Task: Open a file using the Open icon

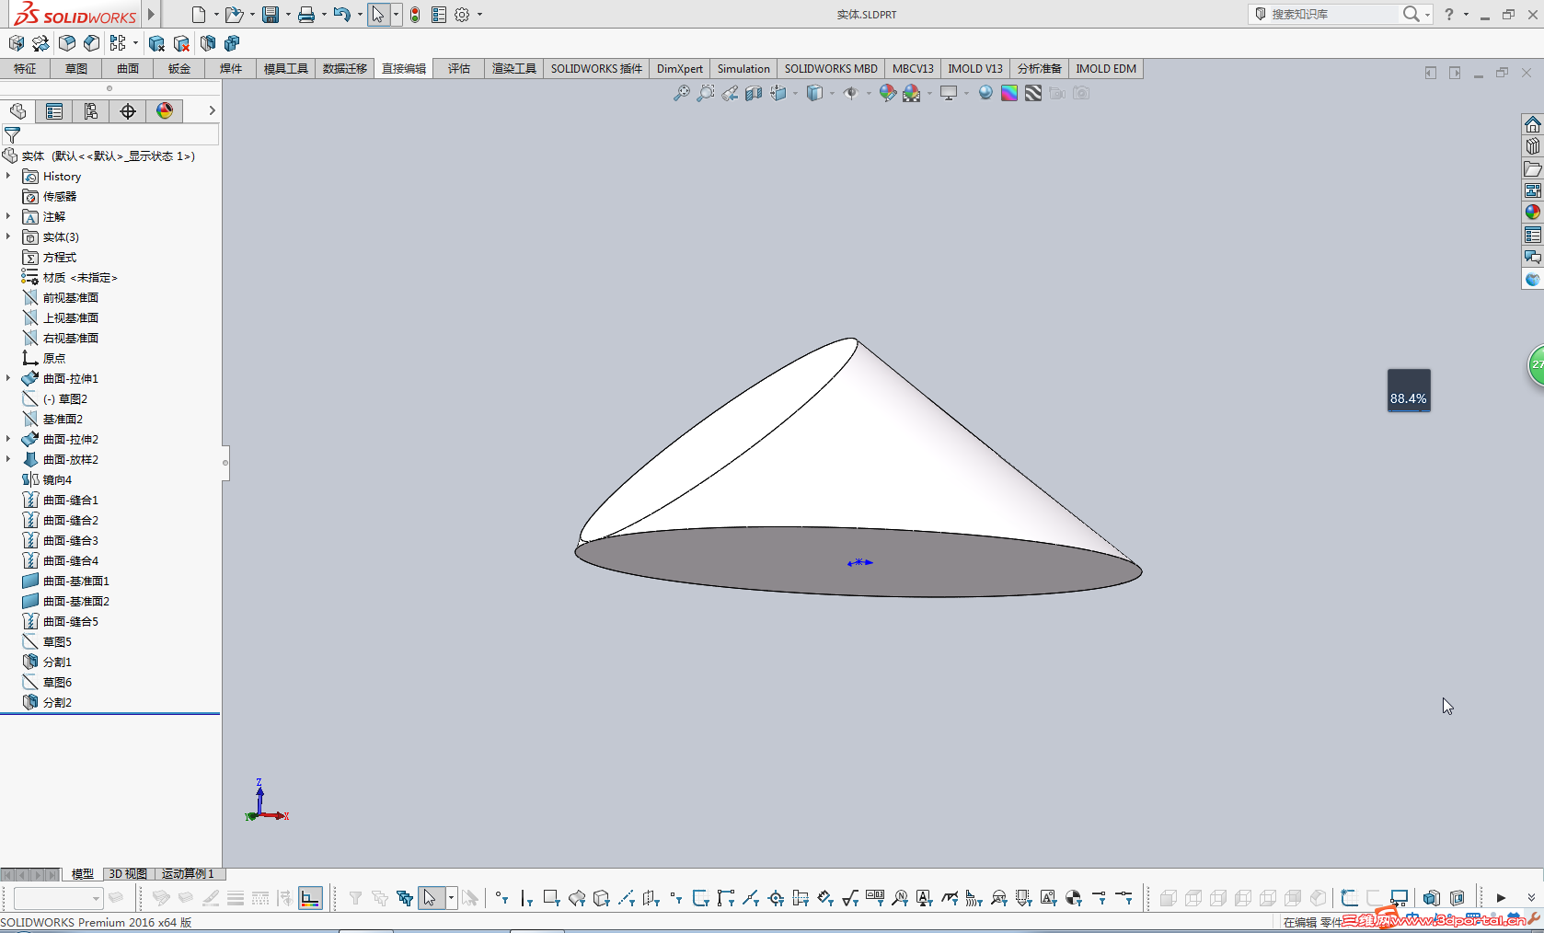Action: coord(234,15)
